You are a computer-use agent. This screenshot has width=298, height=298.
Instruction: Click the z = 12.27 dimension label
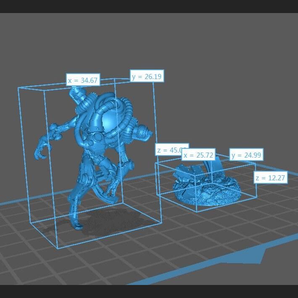click(270, 178)
